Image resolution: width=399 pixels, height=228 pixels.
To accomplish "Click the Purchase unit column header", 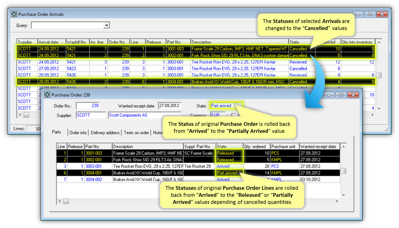I will (284, 147).
